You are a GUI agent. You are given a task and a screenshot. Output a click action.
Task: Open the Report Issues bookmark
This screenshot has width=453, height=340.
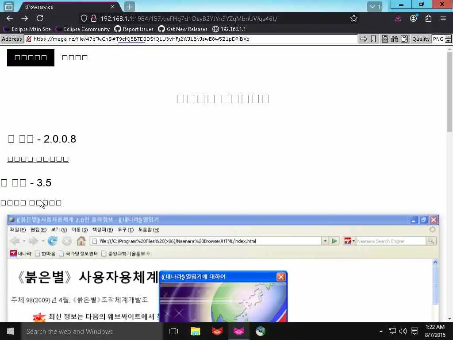click(134, 29)
